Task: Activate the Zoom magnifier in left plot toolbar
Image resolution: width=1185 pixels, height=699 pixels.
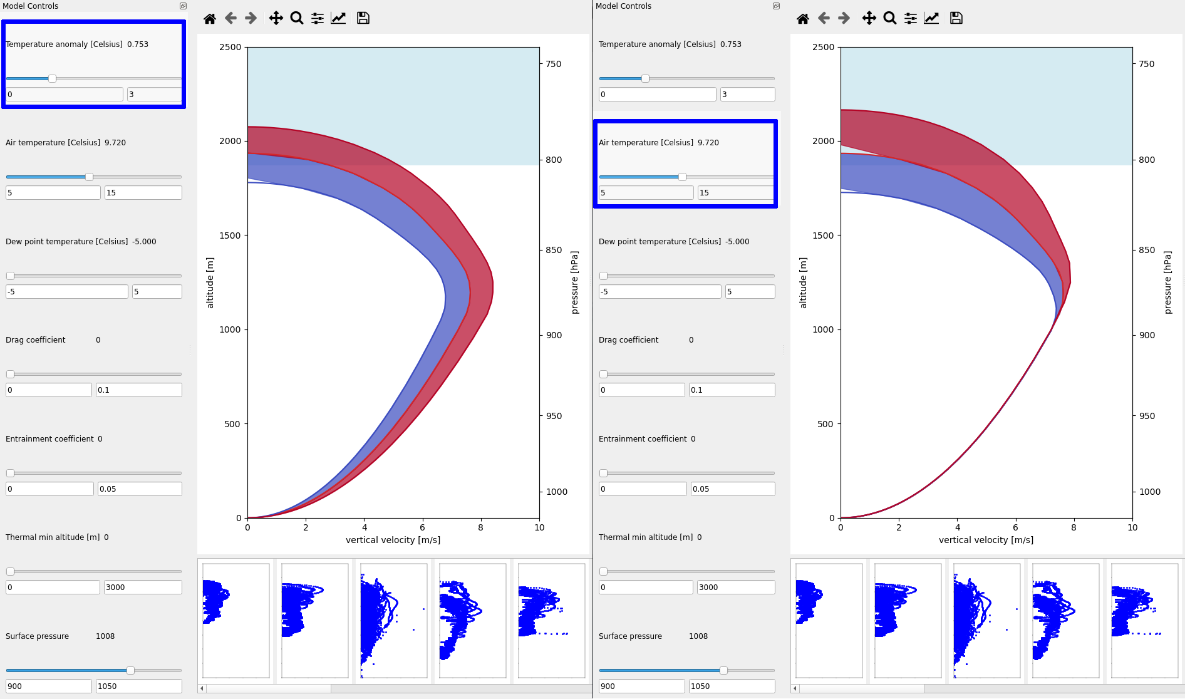Action: click(297, 18)
